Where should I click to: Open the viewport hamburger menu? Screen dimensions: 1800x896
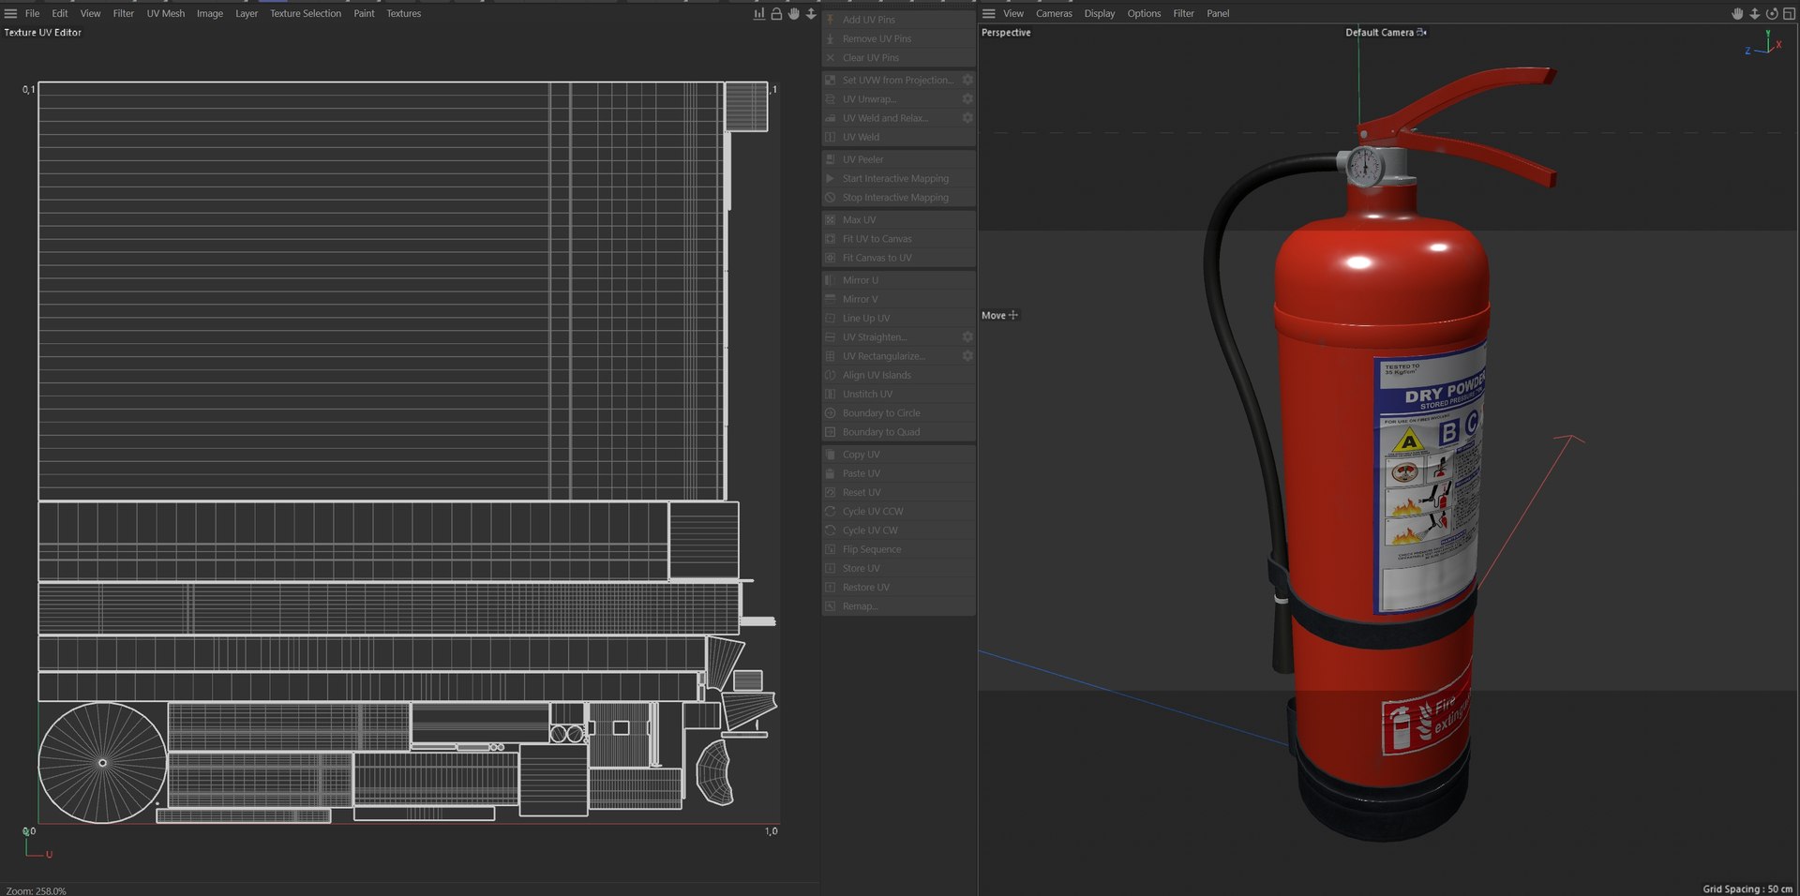click(988, 13)
